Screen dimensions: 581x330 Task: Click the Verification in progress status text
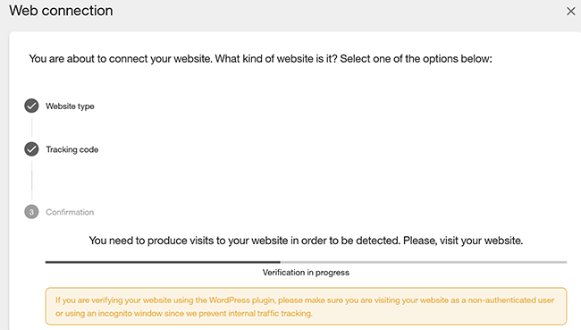[306, 273]
